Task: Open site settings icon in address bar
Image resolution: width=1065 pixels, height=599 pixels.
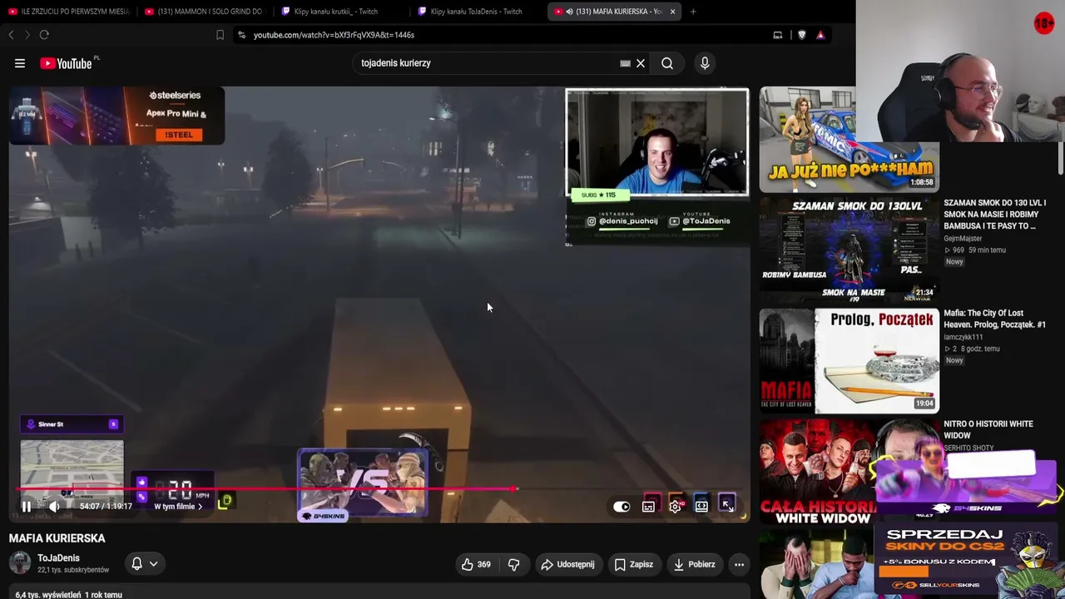Action: 241,35
